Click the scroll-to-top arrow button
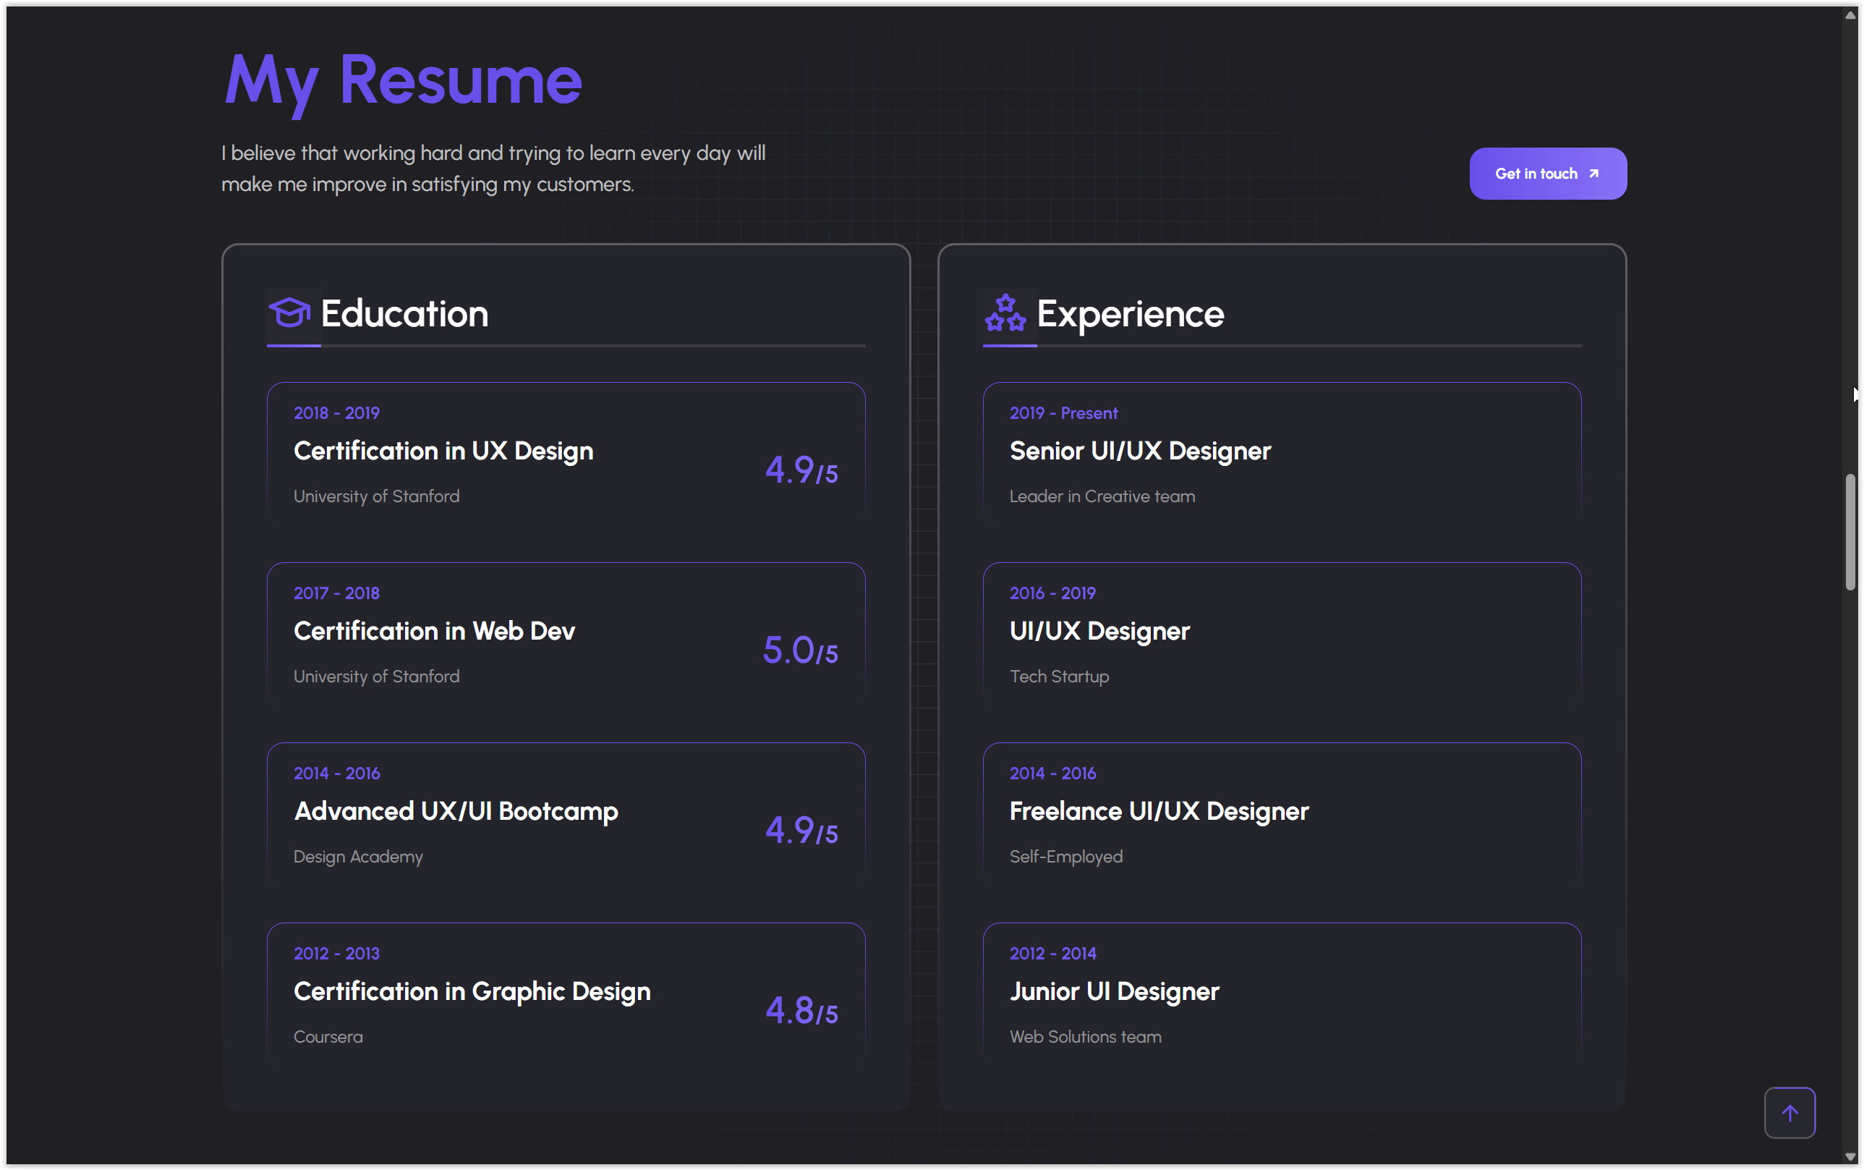1864x1170 pixels. (1789, 1113)
